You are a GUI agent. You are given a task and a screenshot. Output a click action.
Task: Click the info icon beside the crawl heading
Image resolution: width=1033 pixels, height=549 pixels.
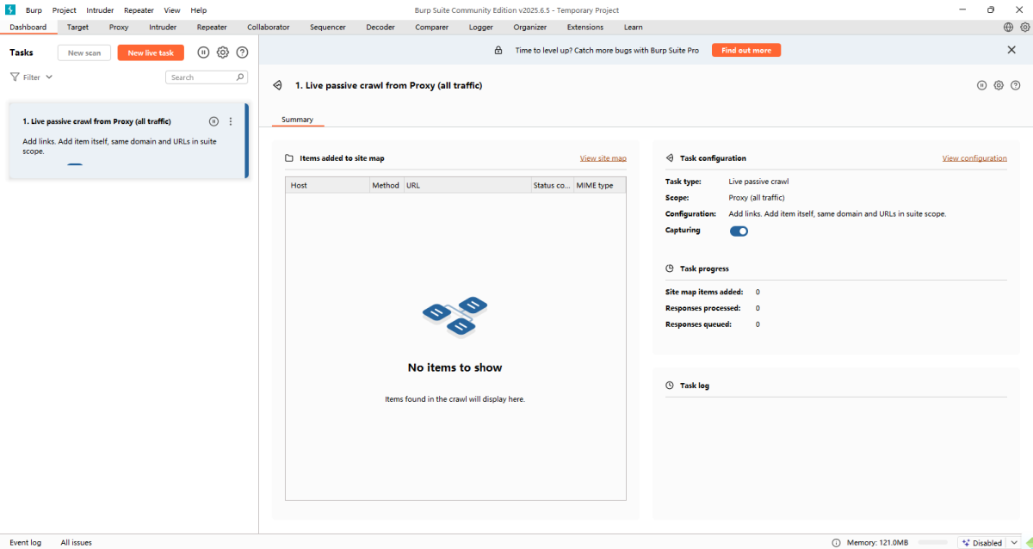click(x=981, y=85)
